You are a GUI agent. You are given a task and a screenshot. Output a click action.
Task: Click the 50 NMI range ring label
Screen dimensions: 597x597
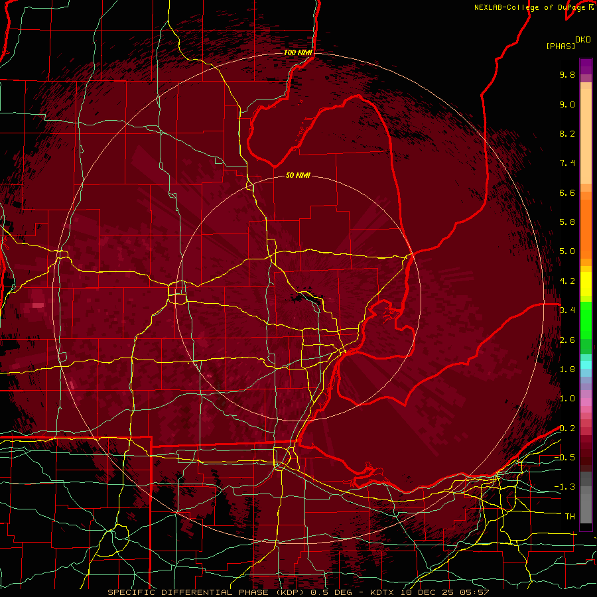click(298, 175)
